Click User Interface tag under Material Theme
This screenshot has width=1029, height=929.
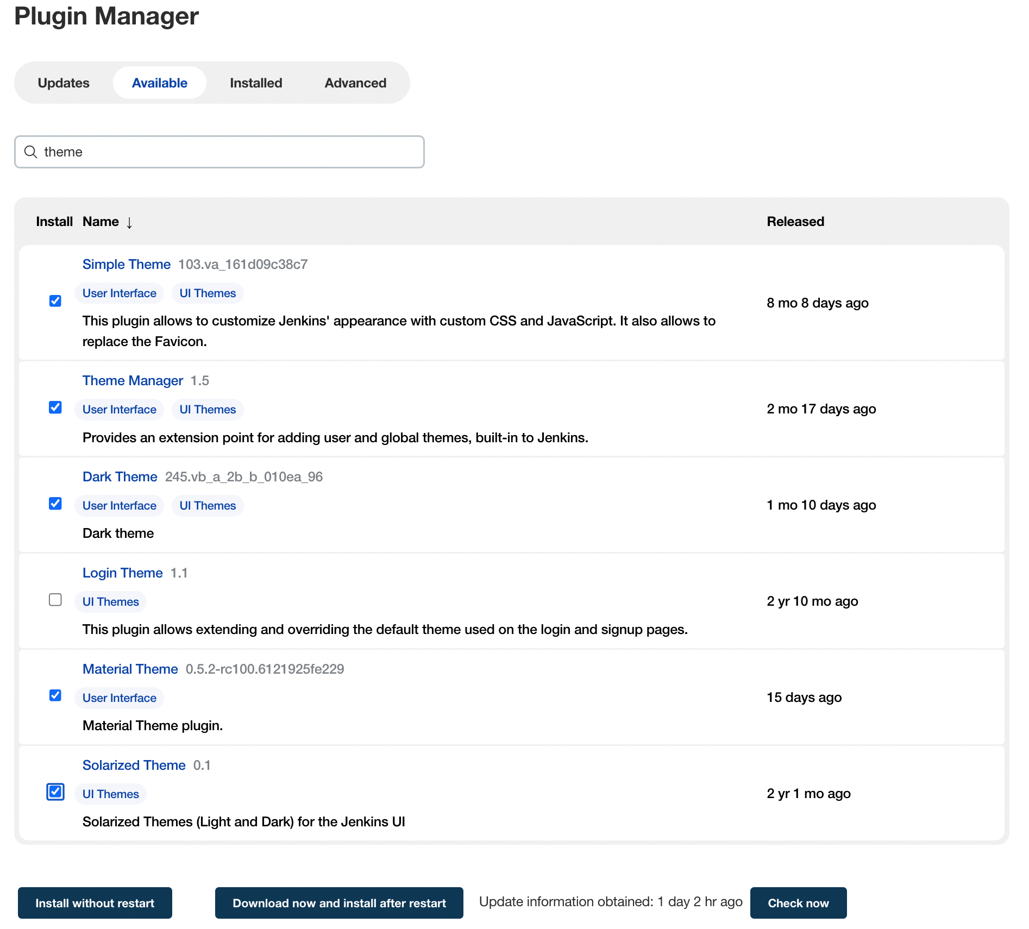click(120, 698)
